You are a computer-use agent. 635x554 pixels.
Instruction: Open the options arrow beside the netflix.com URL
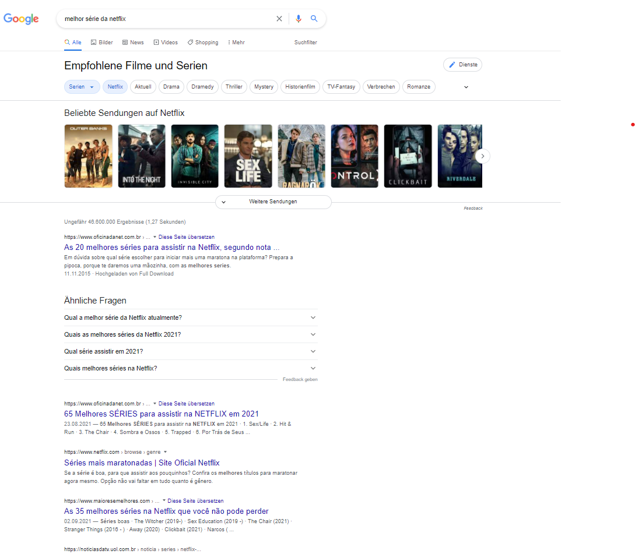click(165, 452)
